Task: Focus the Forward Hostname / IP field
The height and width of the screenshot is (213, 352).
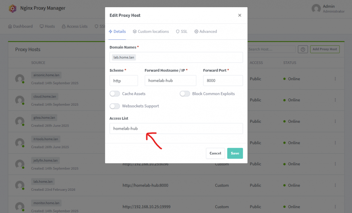Action: point(170,81)
